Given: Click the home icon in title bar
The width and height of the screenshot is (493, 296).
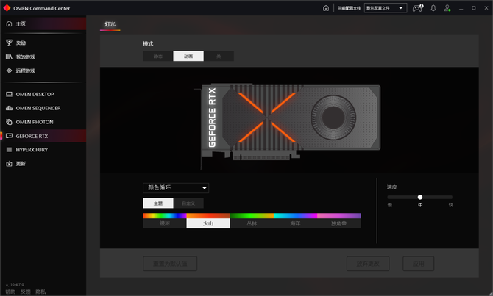Looking at the screenshot, I should (x=326, y=8).
